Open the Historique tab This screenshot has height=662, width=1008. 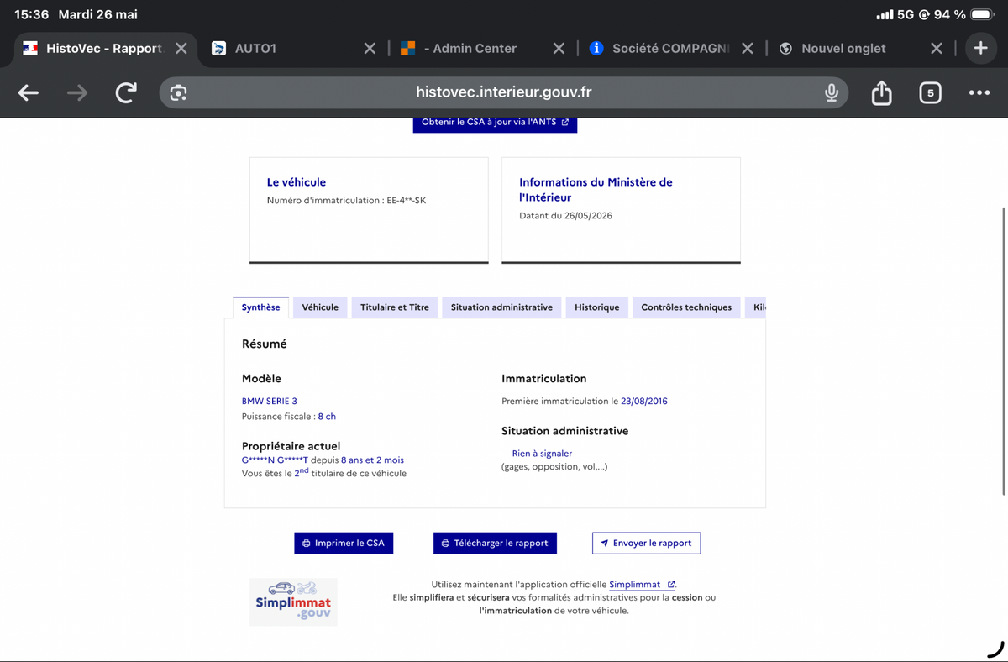pyautogui.click(x=596, y=307)
